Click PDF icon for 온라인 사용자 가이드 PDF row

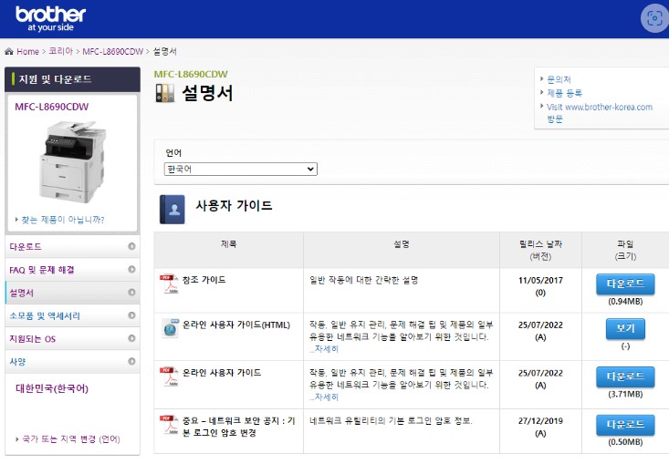pyautogui.click(x=170, y=376)
